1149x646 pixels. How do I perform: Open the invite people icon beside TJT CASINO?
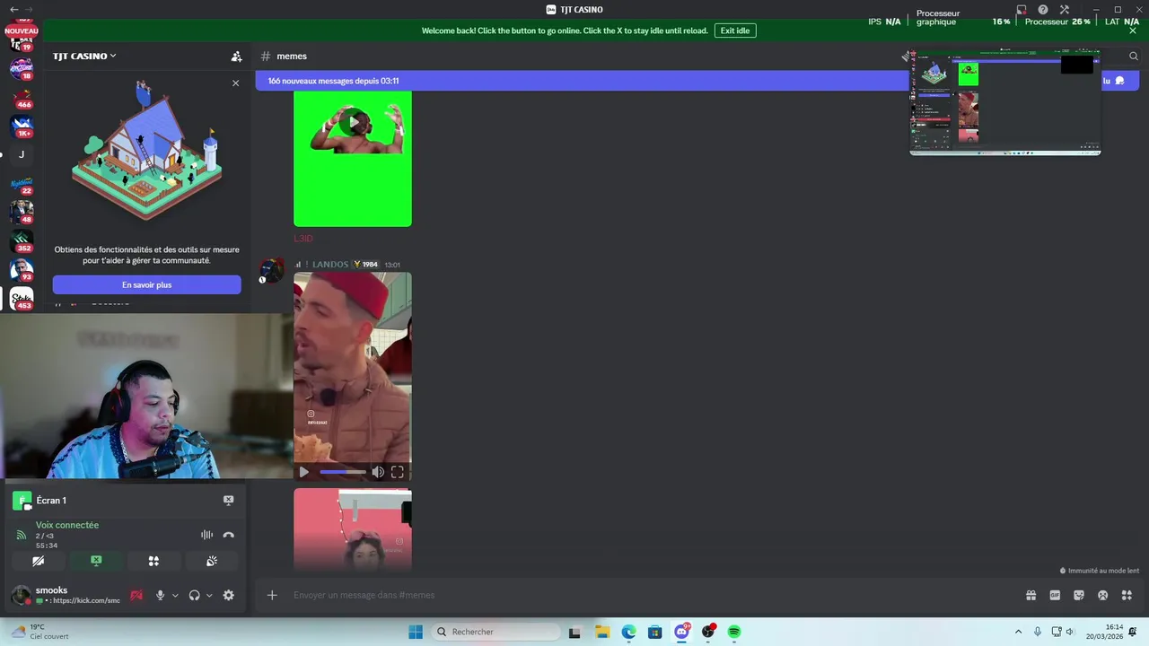point(236,56)
